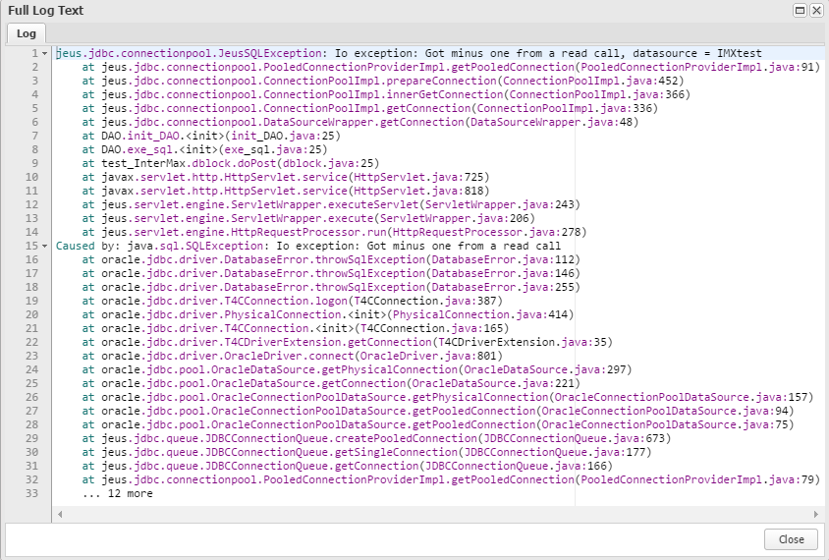Click line number 33 in gutter

click(x=32, y=493)
